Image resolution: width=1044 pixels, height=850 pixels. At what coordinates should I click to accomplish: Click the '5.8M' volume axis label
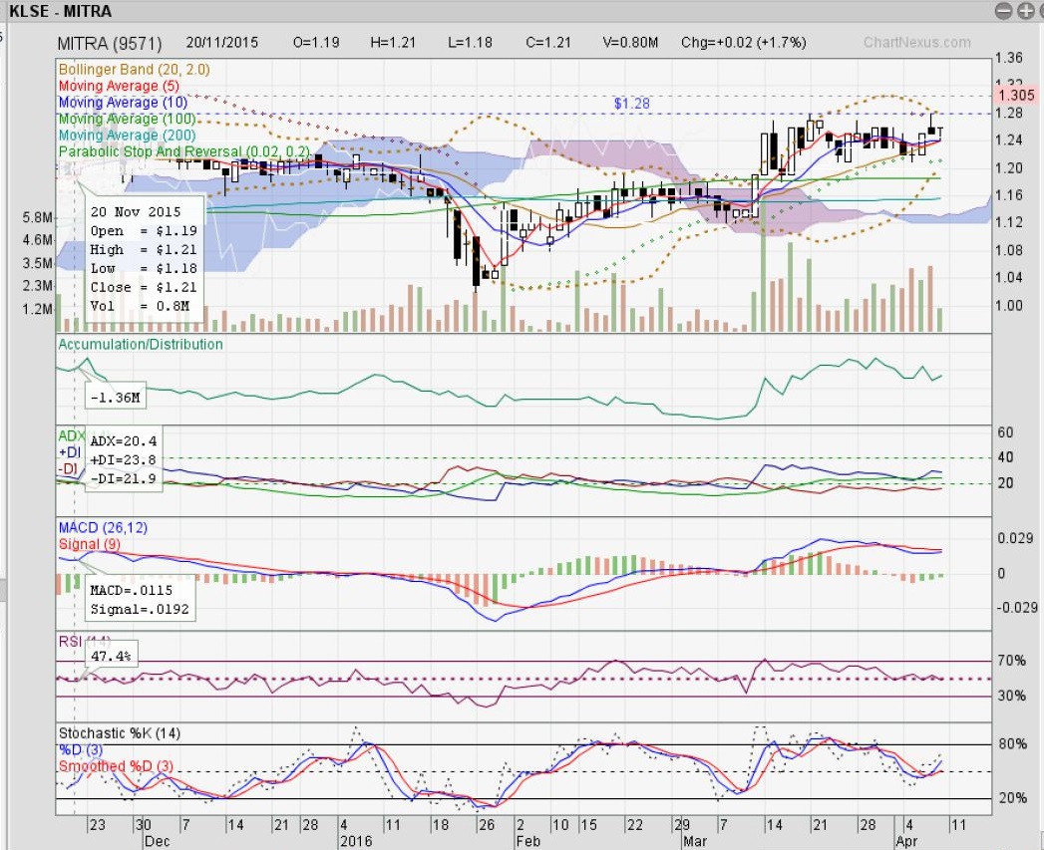(x=37, y=217)
